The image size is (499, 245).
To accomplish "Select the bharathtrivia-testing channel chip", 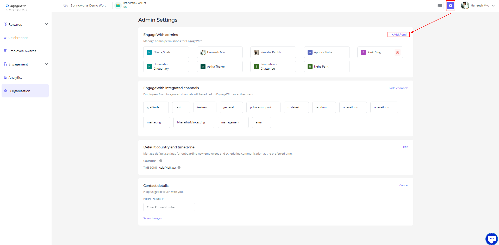I will pos(194,122).
